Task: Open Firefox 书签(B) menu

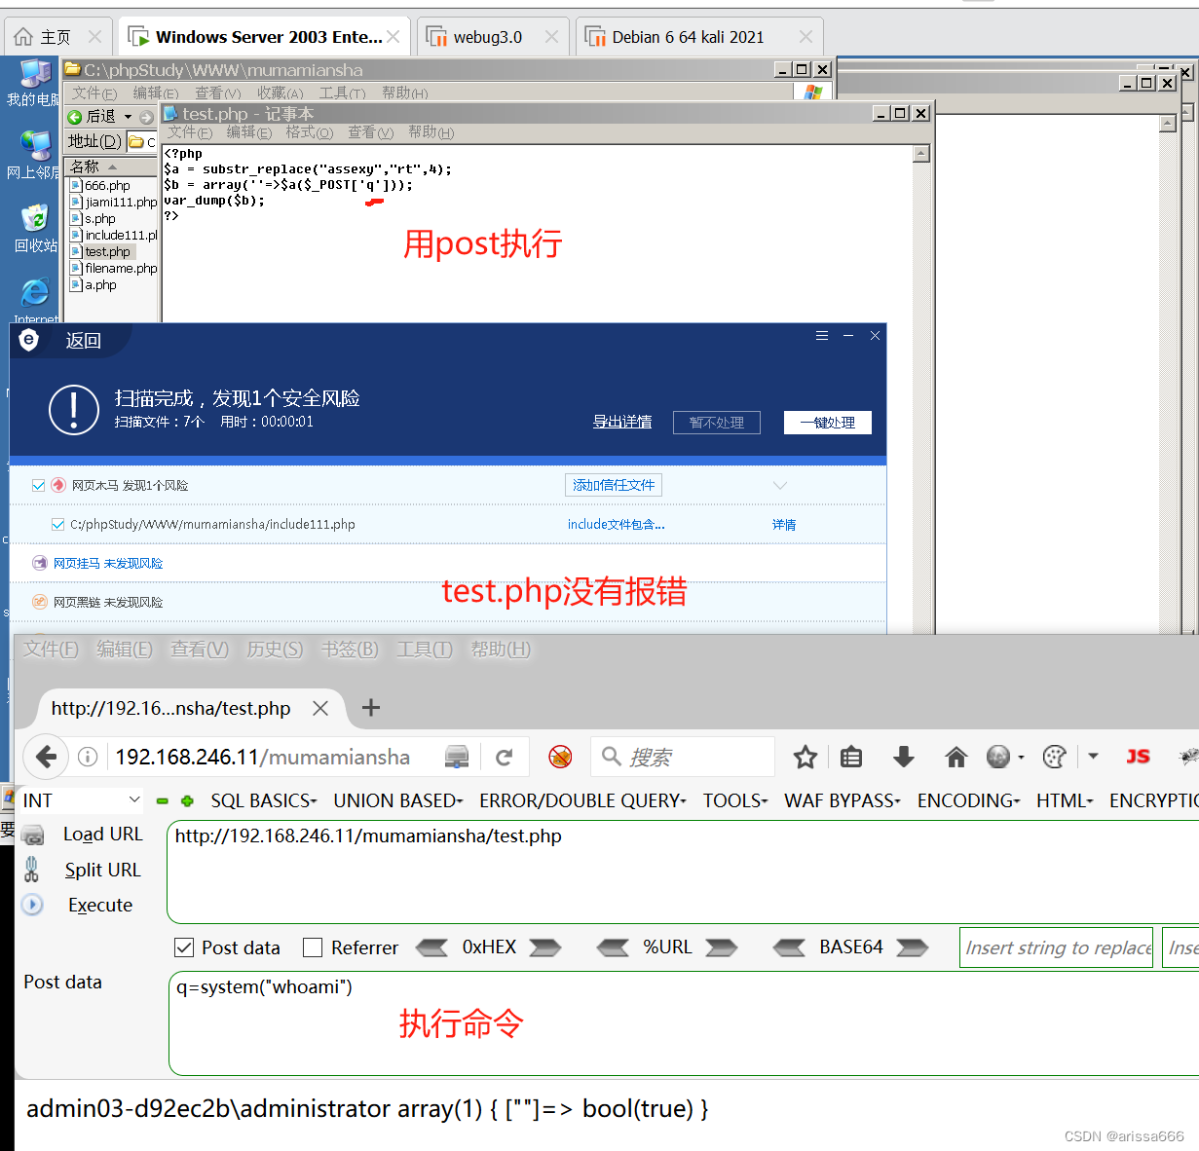Action: [x=350, y=650]
